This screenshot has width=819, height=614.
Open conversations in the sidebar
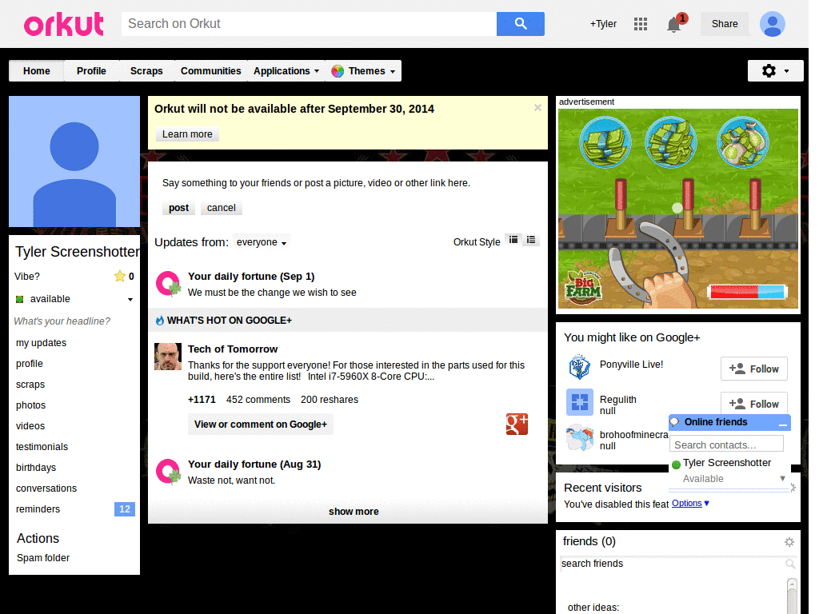point(46,488)
